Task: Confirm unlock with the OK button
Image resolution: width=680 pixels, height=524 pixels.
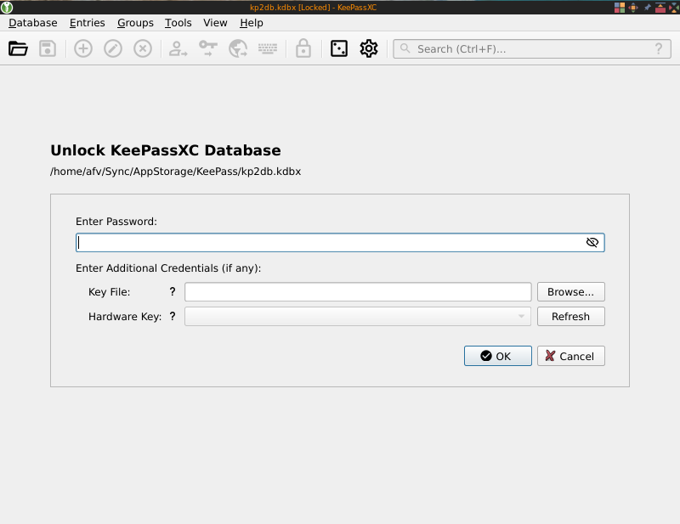Action: (498, 356)
